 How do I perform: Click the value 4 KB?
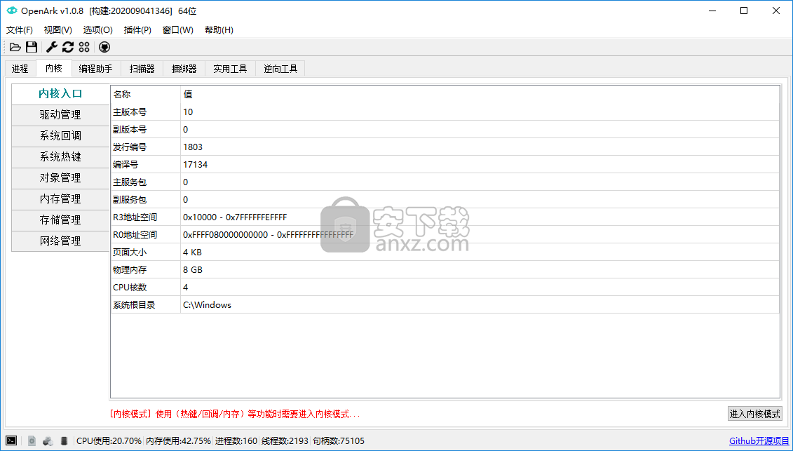192,252
